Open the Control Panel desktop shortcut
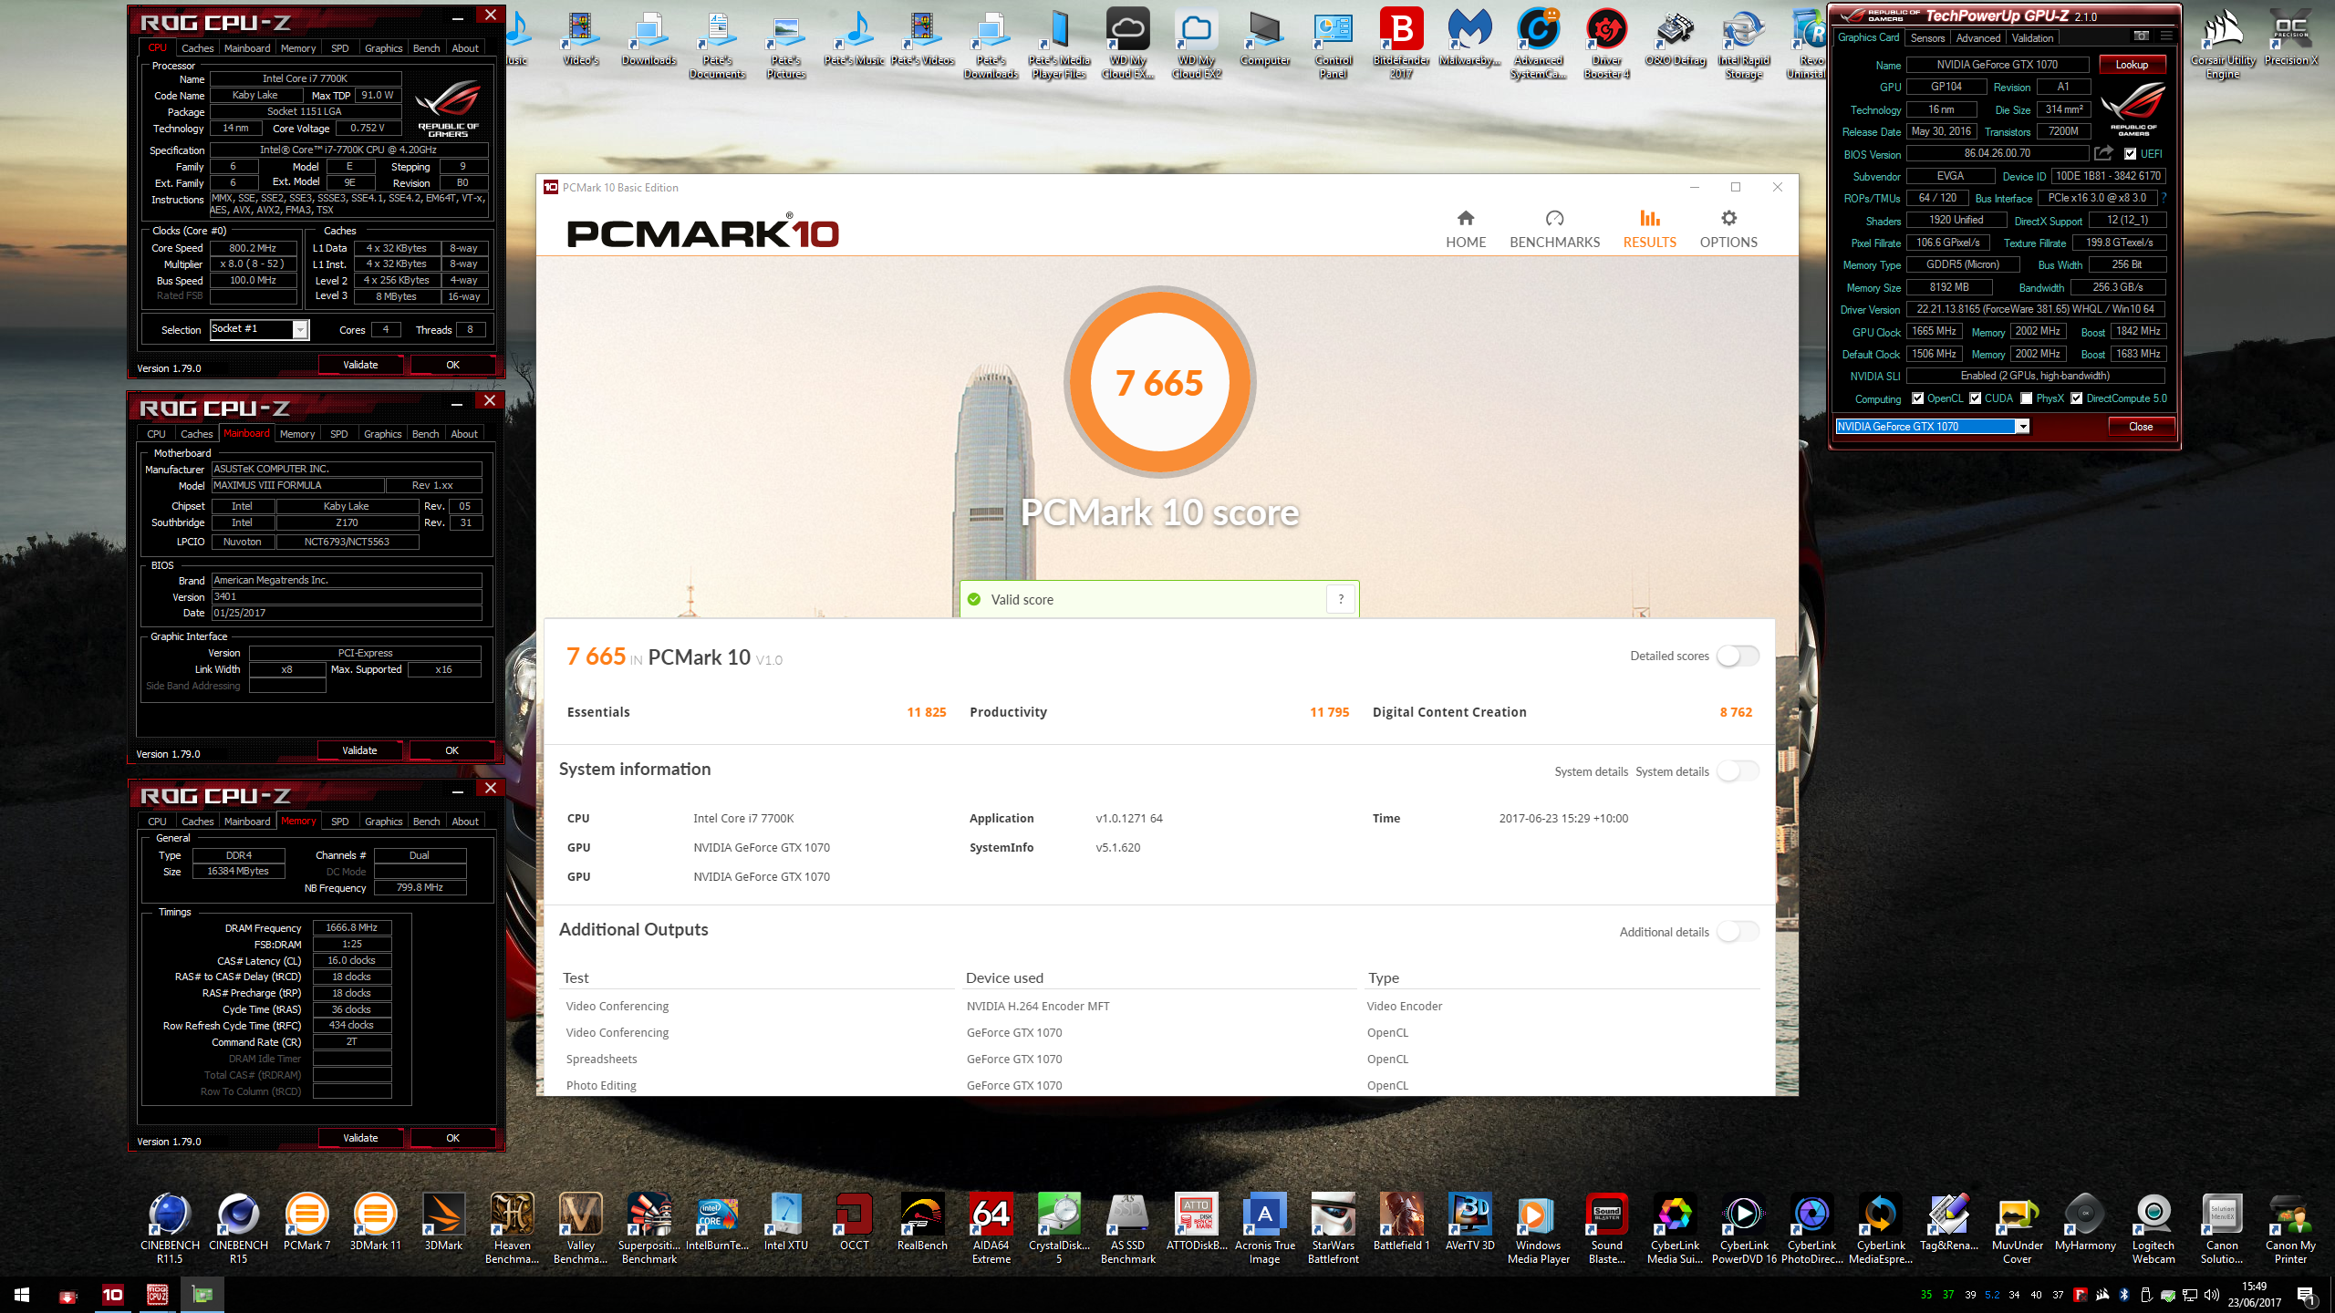 click(1333, 44)
